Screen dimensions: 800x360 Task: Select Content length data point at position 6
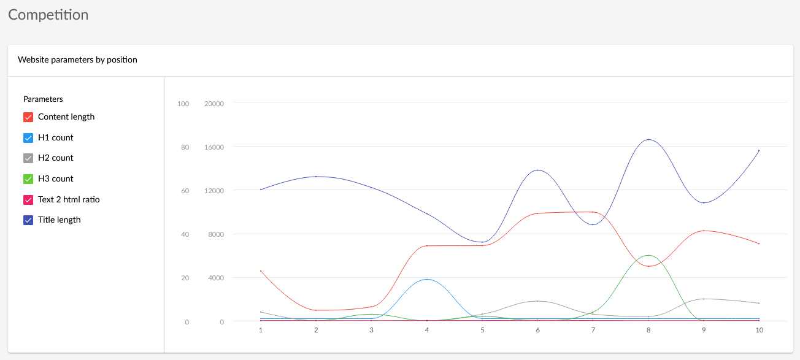click(x=537, y=213)
